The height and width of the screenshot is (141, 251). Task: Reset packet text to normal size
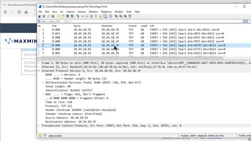tap(125, 16)
